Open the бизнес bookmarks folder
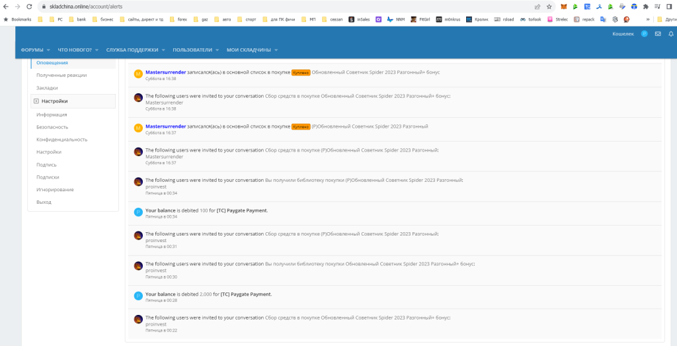This screenshot has width=677, height=346. point(102,19)
